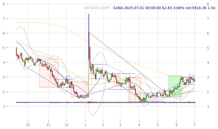Click x-axis month label 10
This screenshot has width=218, height=129.
click(x=28, y=125)
